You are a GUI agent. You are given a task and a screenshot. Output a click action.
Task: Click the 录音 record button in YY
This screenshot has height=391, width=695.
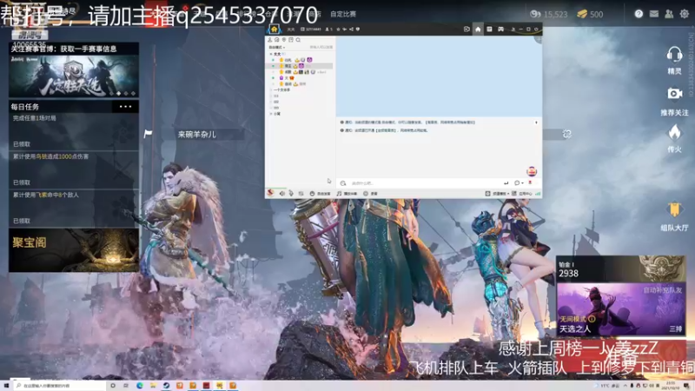370,194
